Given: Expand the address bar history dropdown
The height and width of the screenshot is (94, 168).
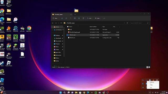Looking at the screenshot, I should (x=124, y=23).
